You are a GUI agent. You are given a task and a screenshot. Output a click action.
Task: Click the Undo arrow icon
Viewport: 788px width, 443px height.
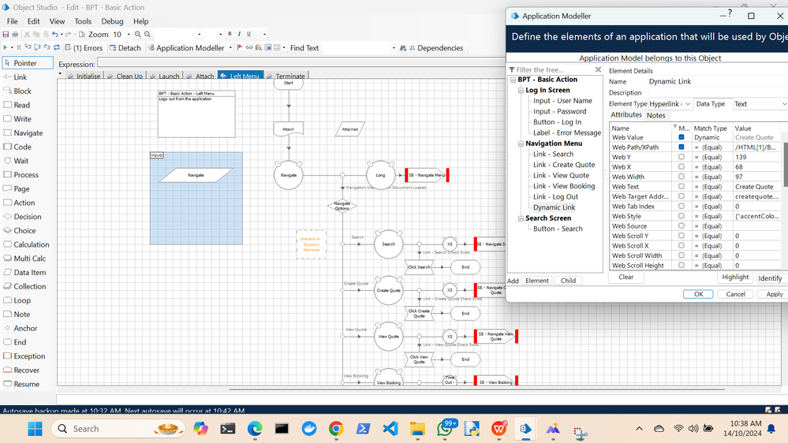pos(54,35)
